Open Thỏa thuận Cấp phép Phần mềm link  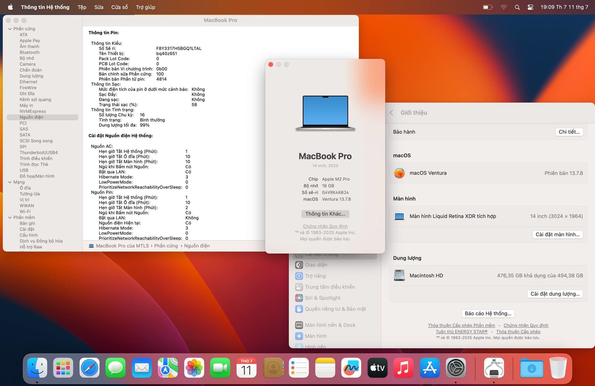click(461, 325)
